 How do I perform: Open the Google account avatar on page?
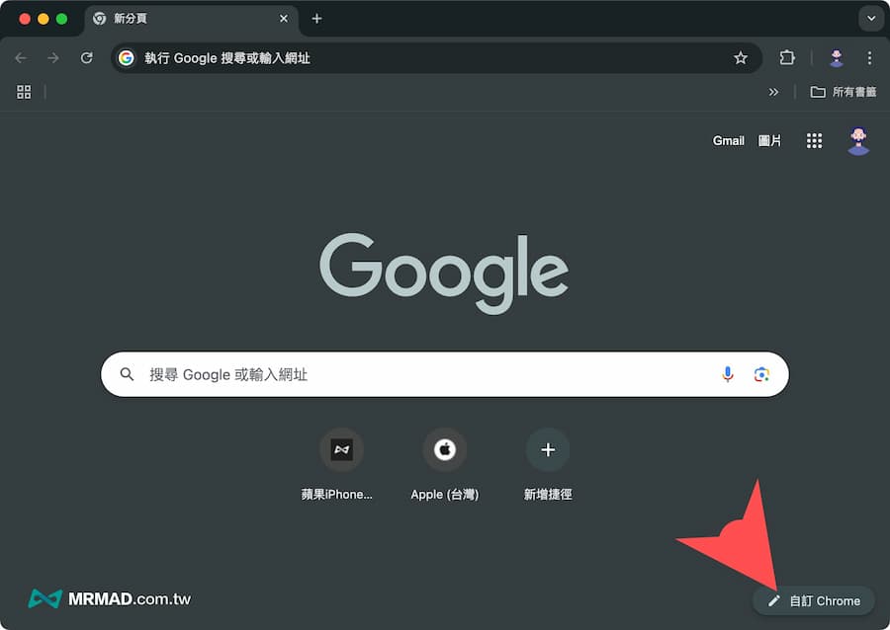click(x=858, y=141)
